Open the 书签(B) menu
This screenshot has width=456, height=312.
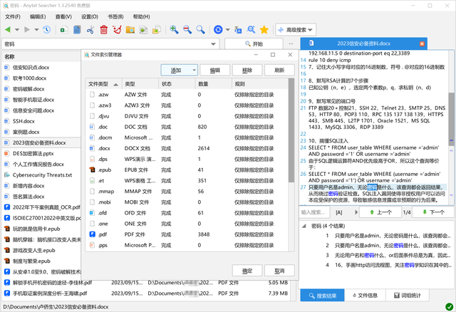click(x=115, y=16)
